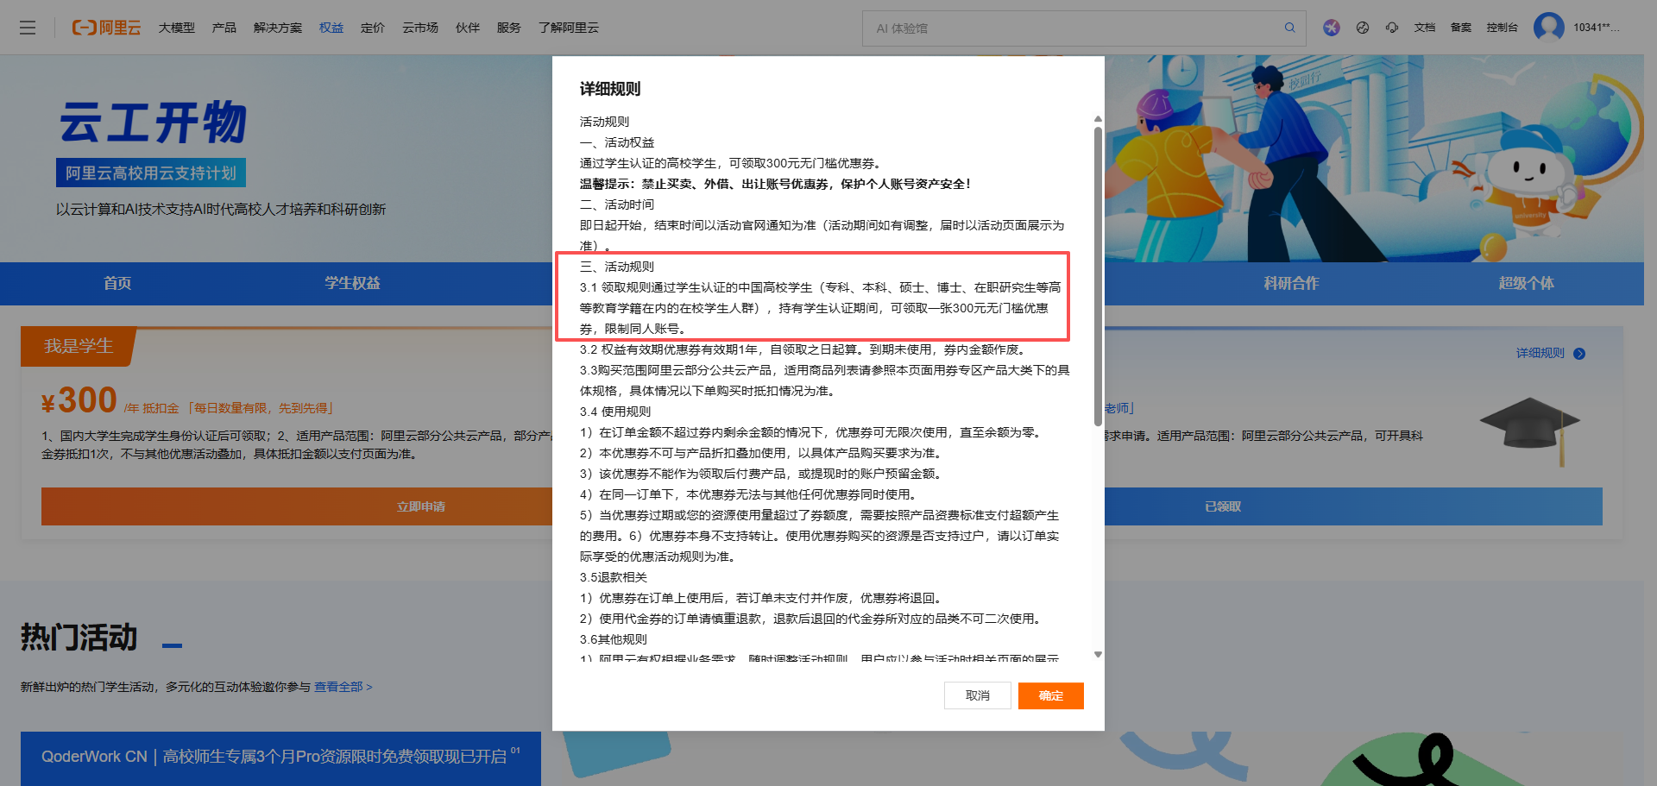Click the arrow icon beside 详细规则
Screen dimensions: 1657x786
1579,354
